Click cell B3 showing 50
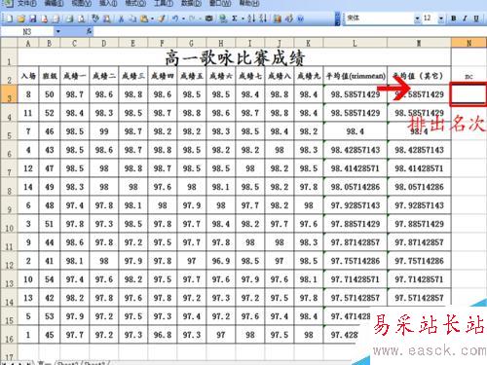This screenshot has width=487, height=365. 50,94
